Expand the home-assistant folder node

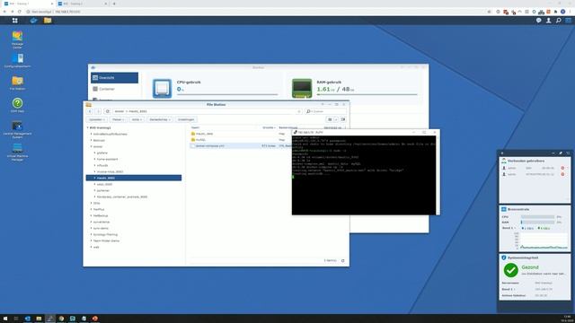tap(94, 159)
